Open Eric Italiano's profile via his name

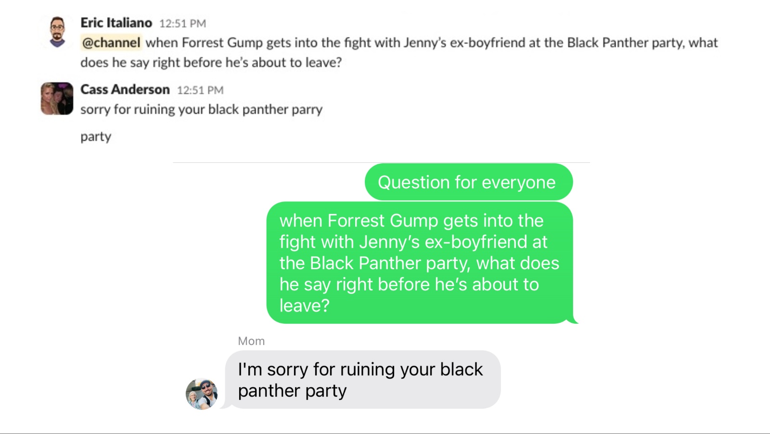pos(116,23)
